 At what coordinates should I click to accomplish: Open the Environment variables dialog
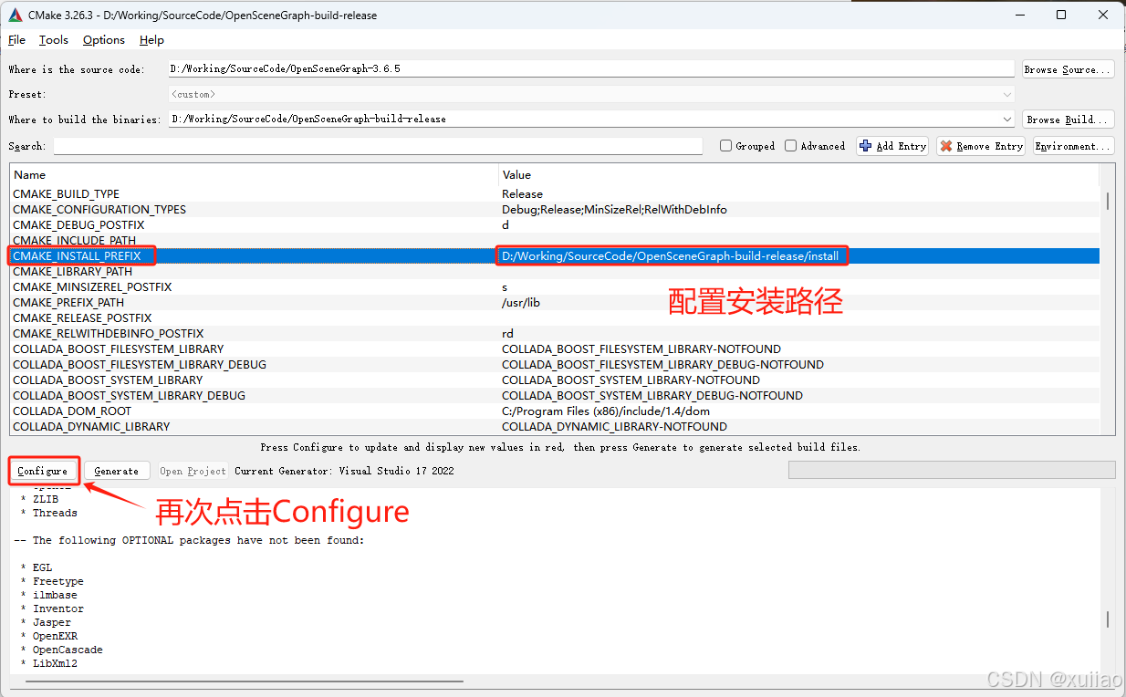[x=1073, y=145]
